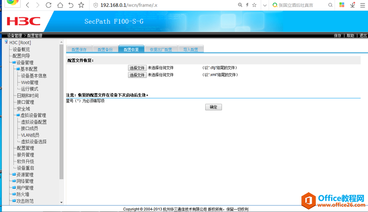368x212 pixels.
Task: Click the H3C Root device icon
Action: click(6, 42)
